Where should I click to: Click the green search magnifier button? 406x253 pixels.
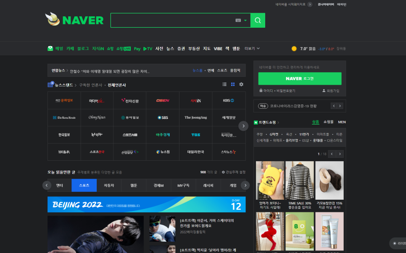(x=258, y=21)
